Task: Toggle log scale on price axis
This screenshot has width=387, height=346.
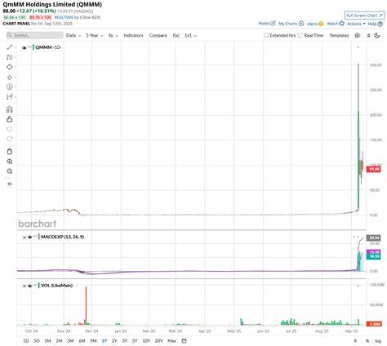Action: [x=378, y=341]
